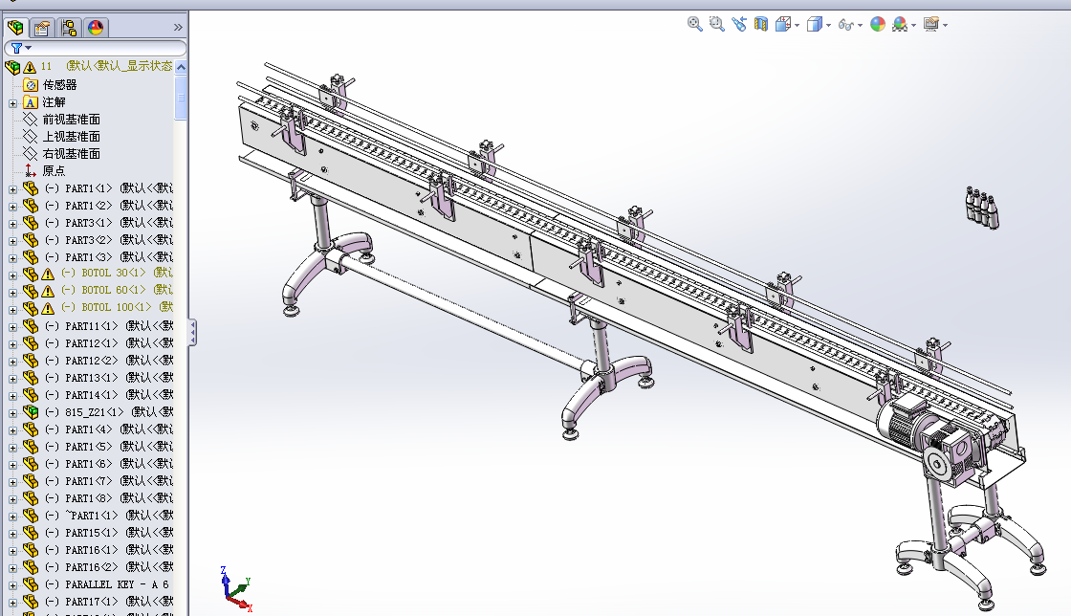Select the PART12<1> component
This screenshot has width=1071, height=616.
tap(109, 342)
